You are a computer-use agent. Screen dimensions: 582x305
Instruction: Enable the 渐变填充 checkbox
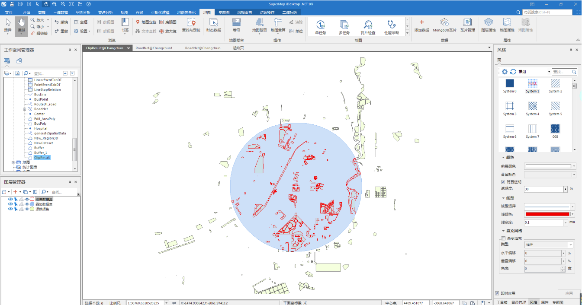coord(503,238)
